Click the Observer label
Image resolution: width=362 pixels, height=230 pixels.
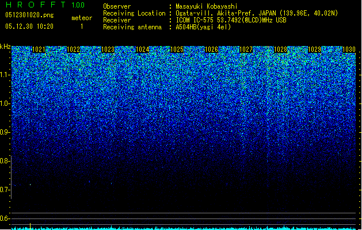click(x=117, y=6)
